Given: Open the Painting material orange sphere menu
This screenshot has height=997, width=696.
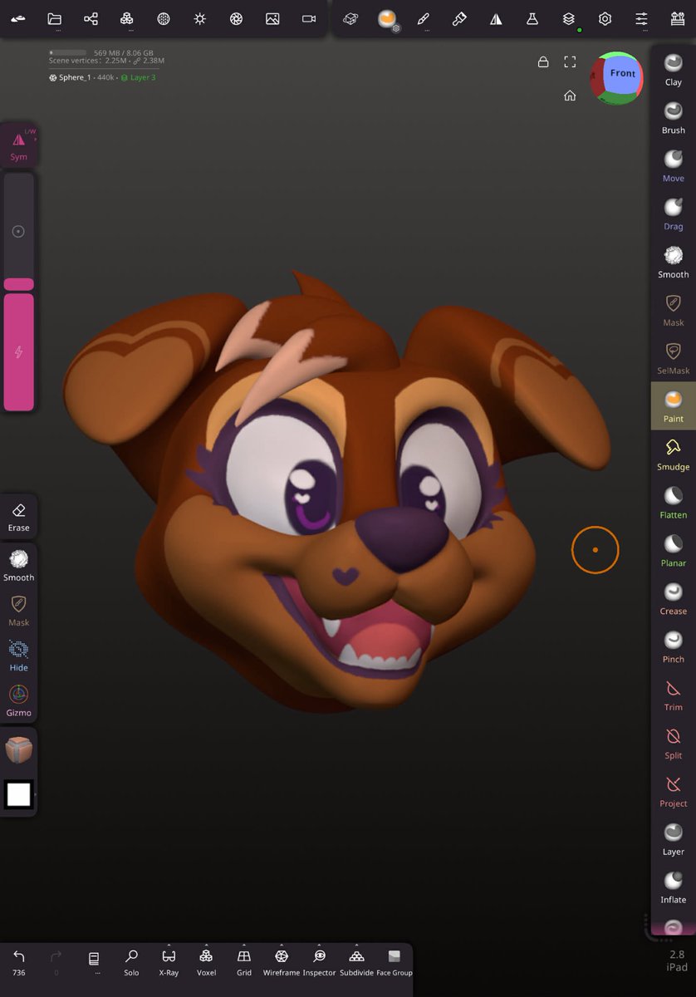Looking at the screenshot, I should pos(387,19).
